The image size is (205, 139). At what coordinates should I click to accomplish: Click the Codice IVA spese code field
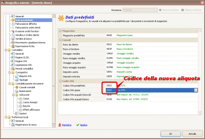tap(111, 90)
